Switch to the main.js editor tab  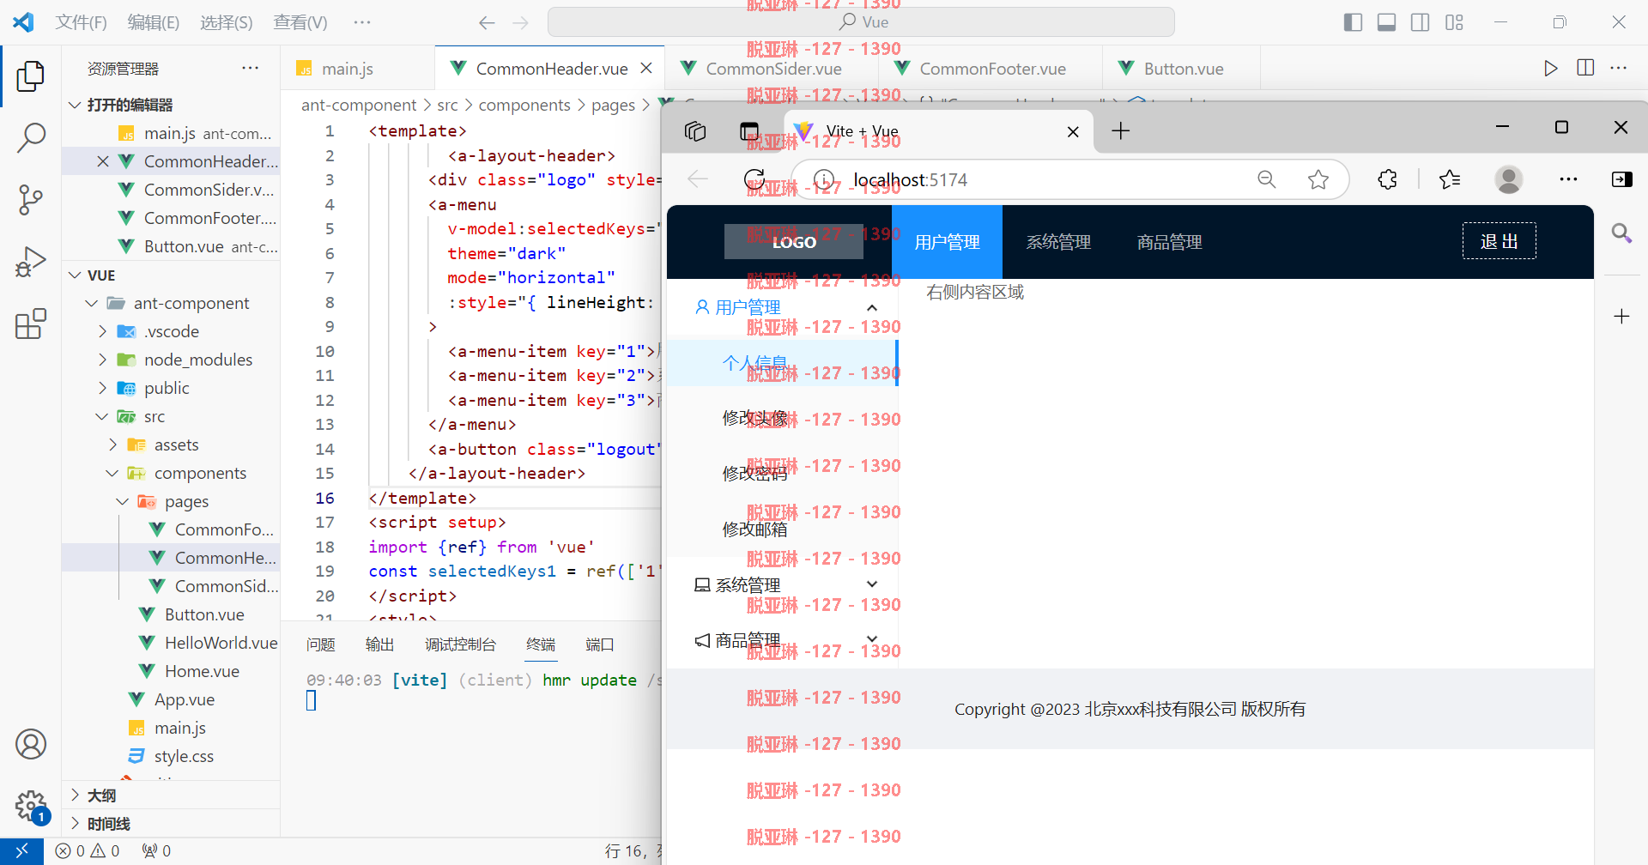tap(347, 69)
